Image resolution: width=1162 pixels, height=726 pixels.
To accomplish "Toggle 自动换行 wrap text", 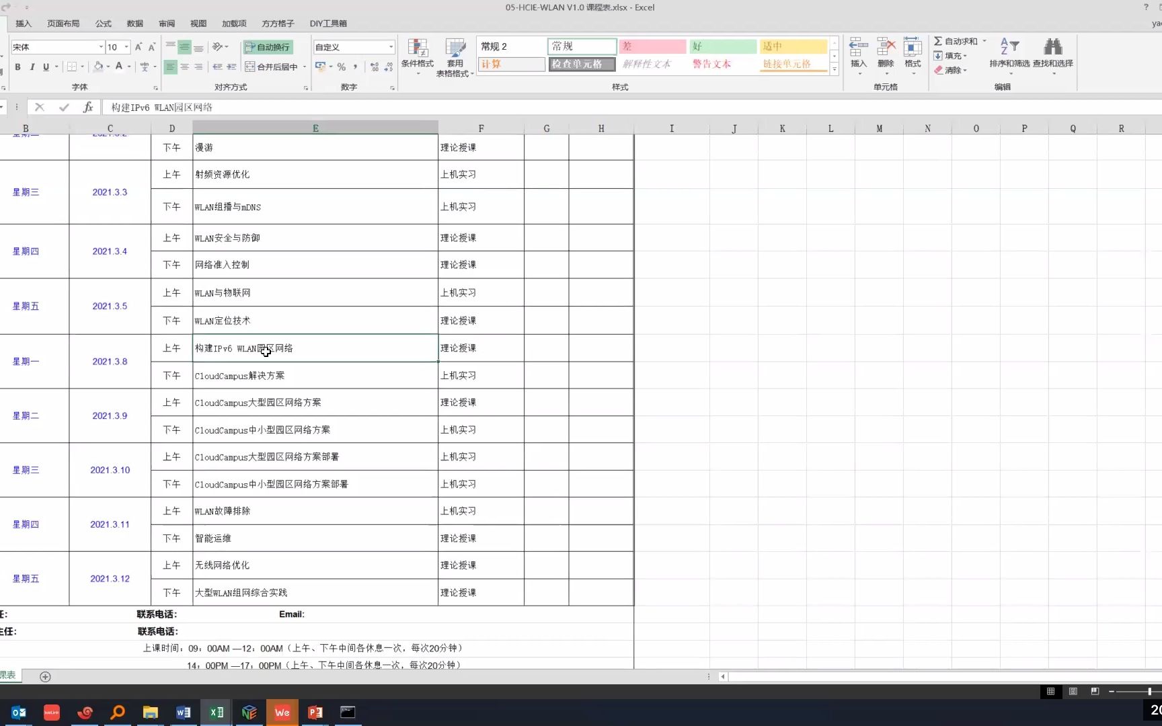I will [268, 47].
